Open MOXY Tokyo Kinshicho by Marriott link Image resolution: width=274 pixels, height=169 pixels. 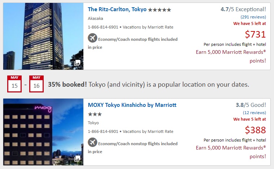coord(132,105)
